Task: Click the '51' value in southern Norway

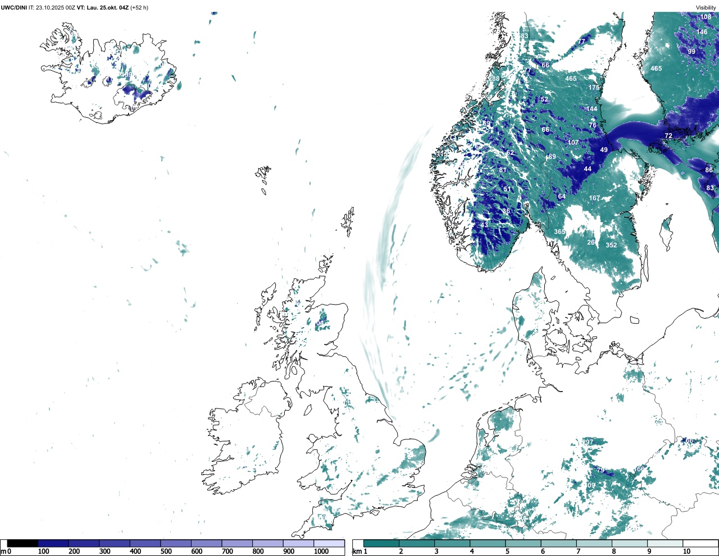Action: coord(507,190)
